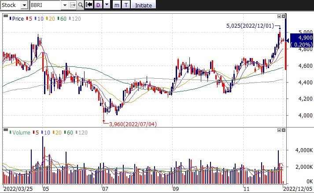Close the volume chart pane
Viewport: 314px width, 193px height.
(x=284, y=131)
